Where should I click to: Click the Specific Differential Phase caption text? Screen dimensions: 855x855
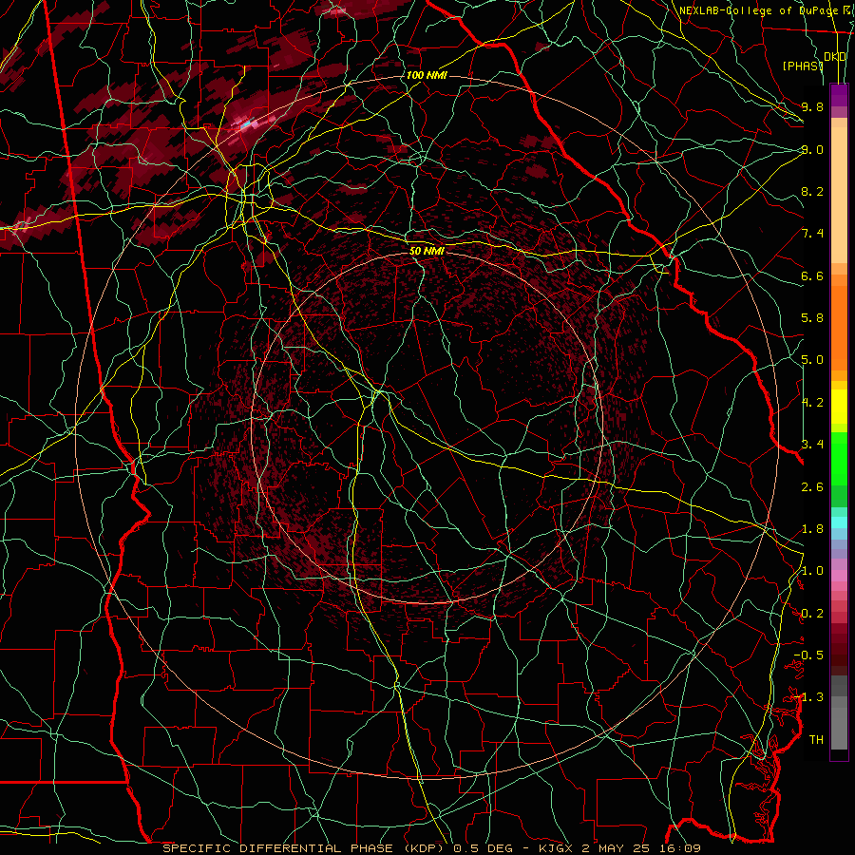pos(431,848)
